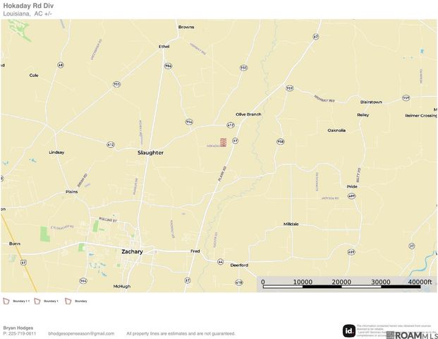Select the red hatched Hokaday property parcel
The height and width of the screenshot is (339, 438).
click(x=223, y=143)
